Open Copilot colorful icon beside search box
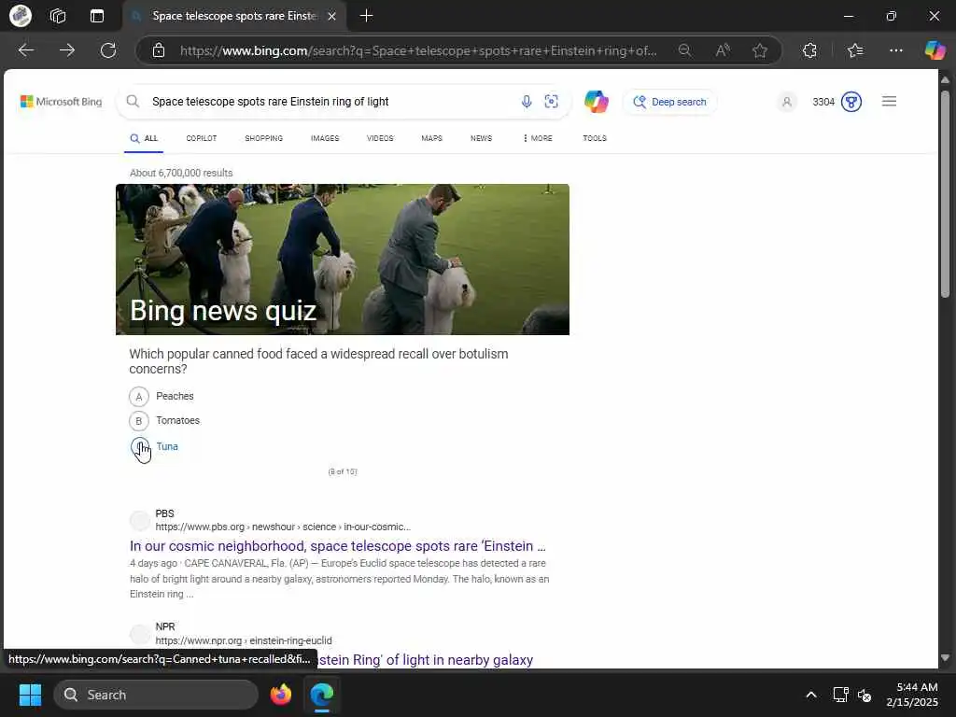 tap(597, 101)
